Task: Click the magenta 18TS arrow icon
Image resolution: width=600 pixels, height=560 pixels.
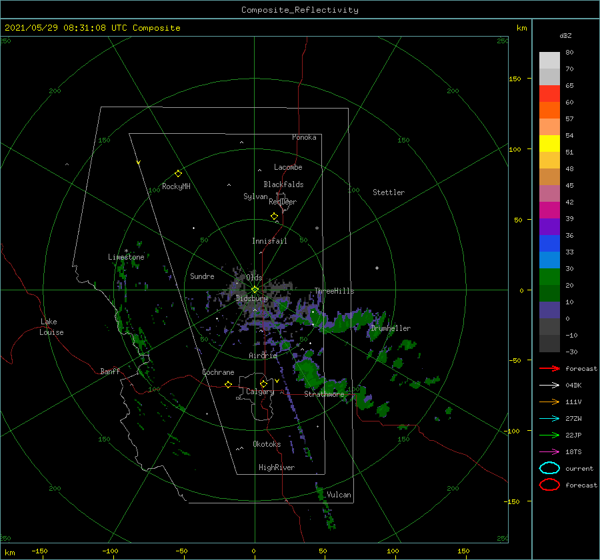Action: 549,452
